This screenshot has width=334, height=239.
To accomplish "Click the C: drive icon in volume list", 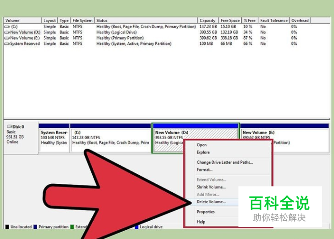I will tap(7, 27).
